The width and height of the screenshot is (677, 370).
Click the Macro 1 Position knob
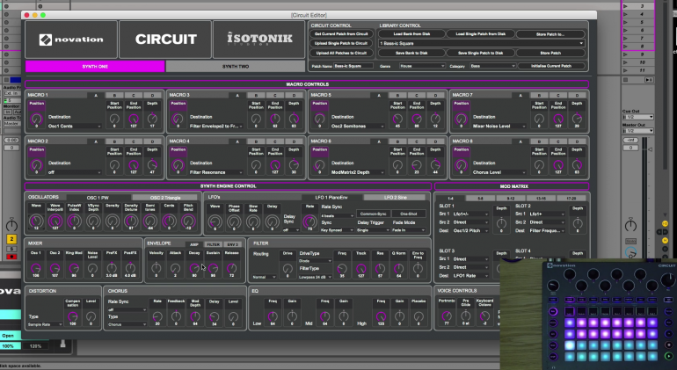(36, 119)
